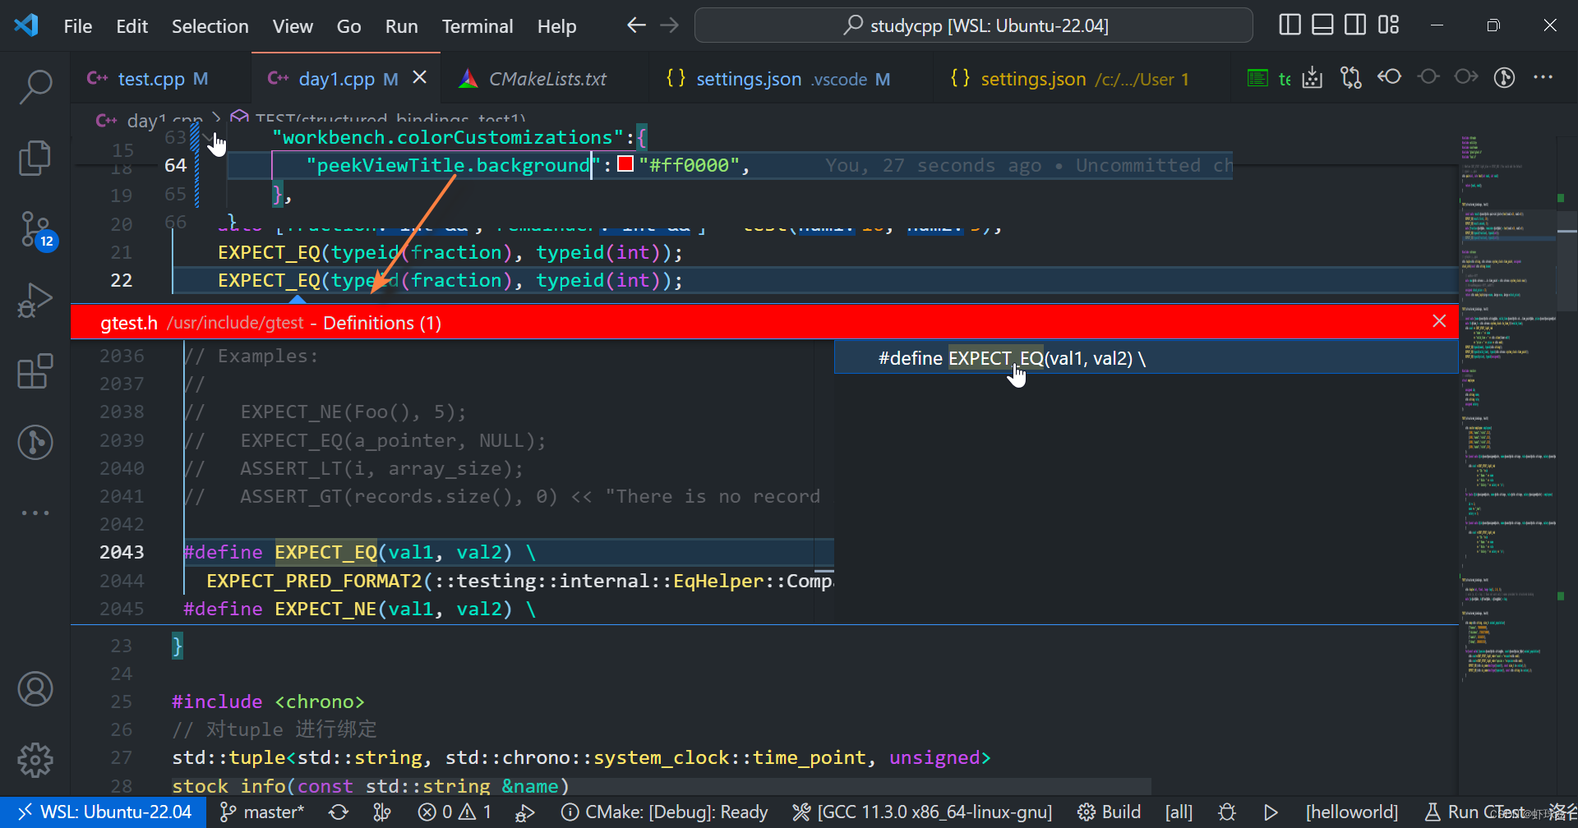Click the stash download editor action icon
Screen dimensions: 1578x828
(x=1313, y=78)
